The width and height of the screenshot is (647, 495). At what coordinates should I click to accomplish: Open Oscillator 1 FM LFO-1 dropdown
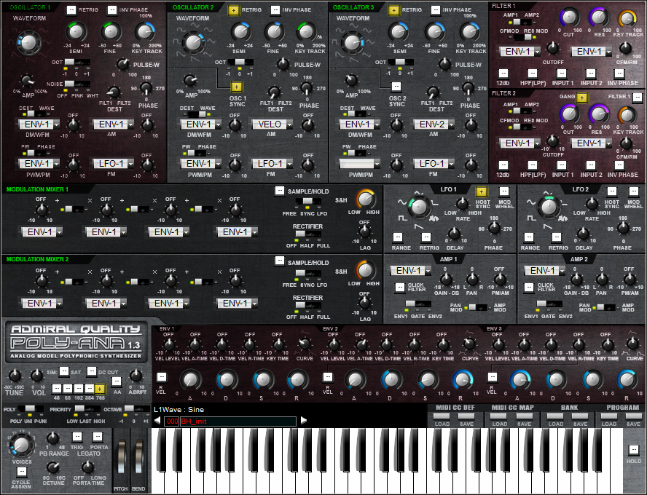click(113, 164)
